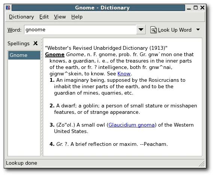This screenshot has width=214, height=176.
Task: Click the Gnome - Dictionary title bar
Action: (x=98, y=8)
